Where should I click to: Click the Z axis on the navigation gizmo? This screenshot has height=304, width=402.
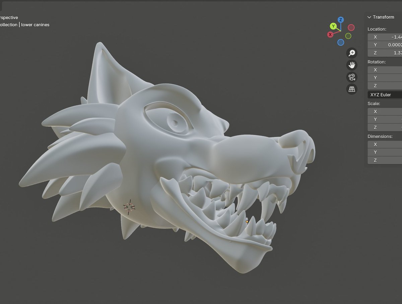(x=340, y=19)
